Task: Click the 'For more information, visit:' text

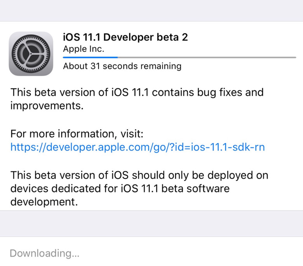Action: [x=77, y=134]
